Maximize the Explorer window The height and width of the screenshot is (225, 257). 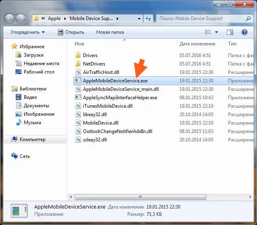coord(230,4)
